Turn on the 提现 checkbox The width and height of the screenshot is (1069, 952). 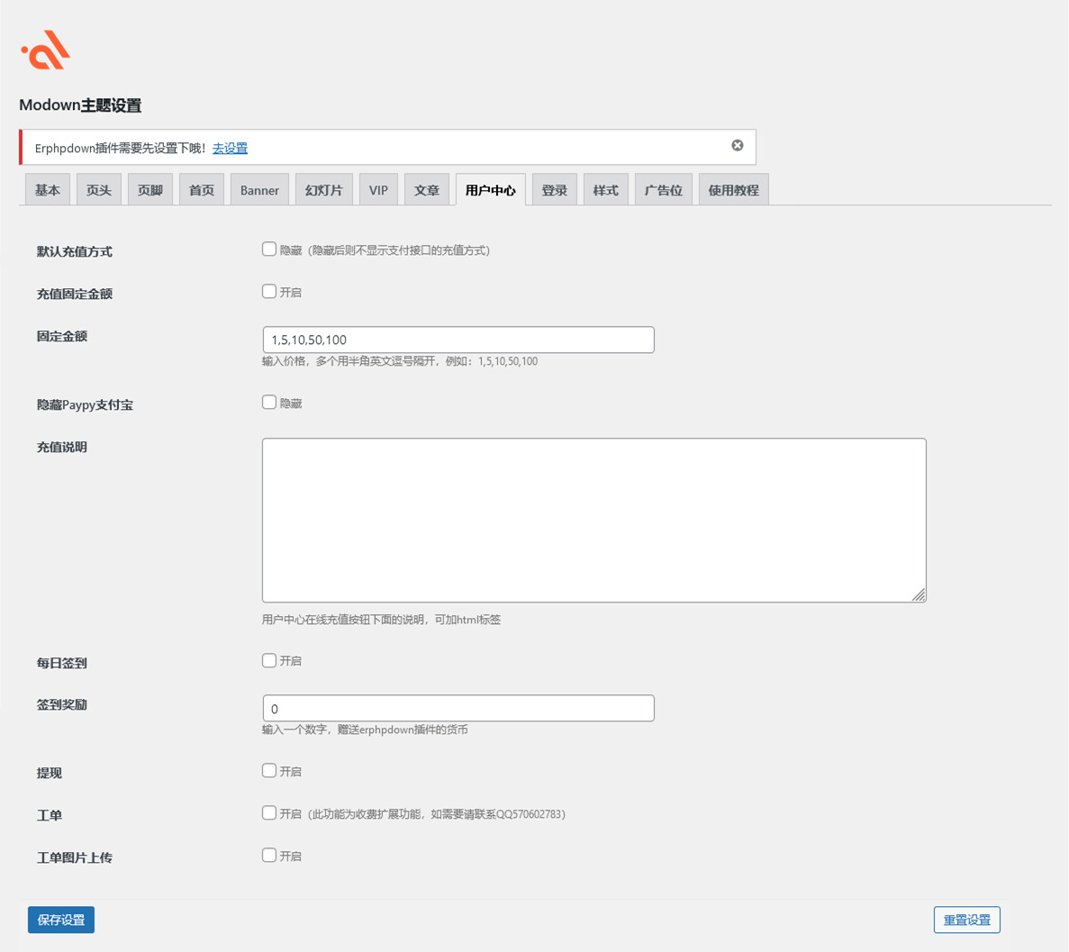pos(269,771)
